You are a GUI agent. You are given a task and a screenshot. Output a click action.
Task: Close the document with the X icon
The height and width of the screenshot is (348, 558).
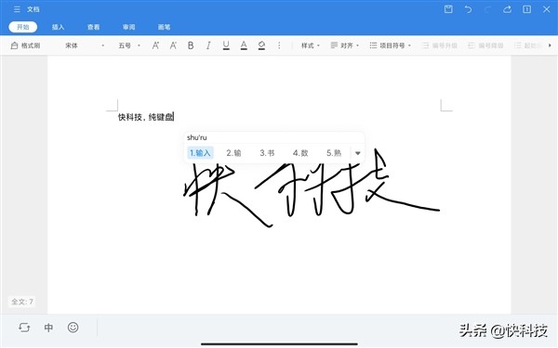pos(546,9)
